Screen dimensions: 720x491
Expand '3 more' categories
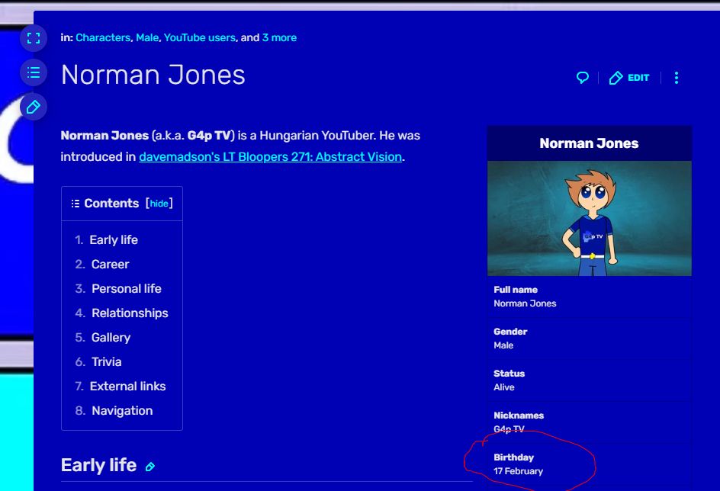pos(279,37)
